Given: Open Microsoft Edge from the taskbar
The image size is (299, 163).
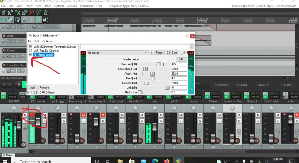Looking at the screenshot, I should click(155, 161).
